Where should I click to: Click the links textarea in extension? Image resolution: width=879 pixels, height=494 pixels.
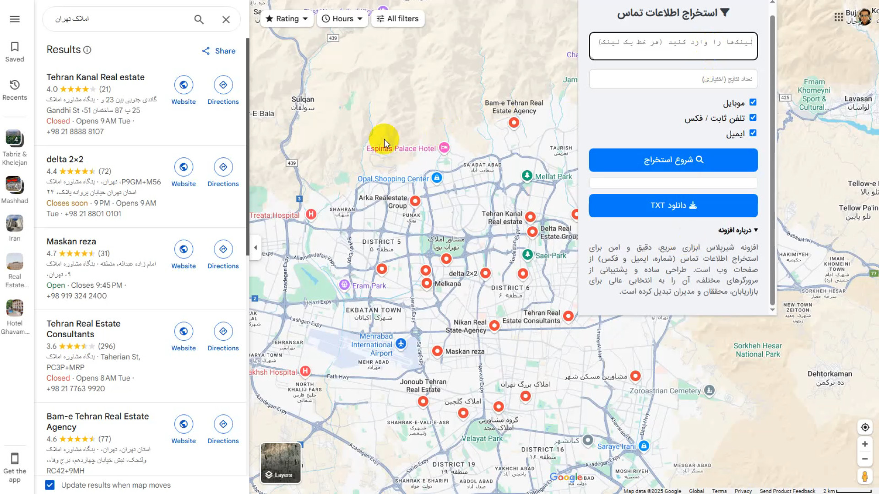673,46
